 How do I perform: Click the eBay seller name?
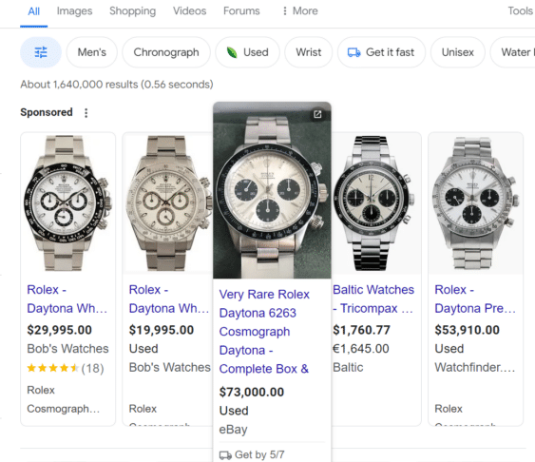(233, 430)
